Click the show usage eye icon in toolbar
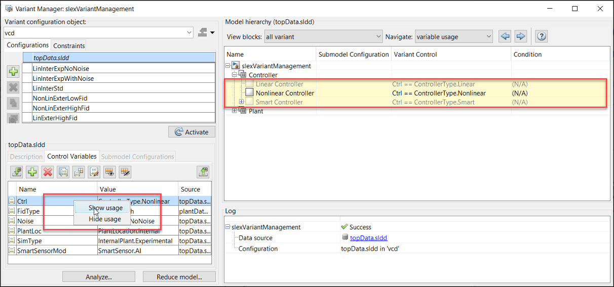614x287 pixels. 109,172
